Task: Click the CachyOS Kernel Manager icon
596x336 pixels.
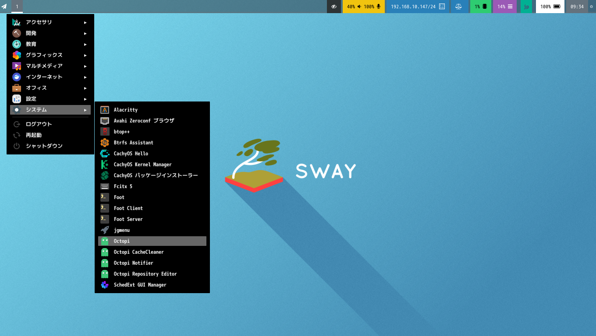Action: (x=105, y=164)
